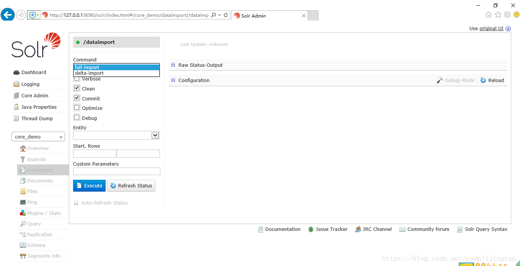Screen dimensions: 520x266
Task: Open the Dashboard icon in sidebar
Action: [16, 73]
